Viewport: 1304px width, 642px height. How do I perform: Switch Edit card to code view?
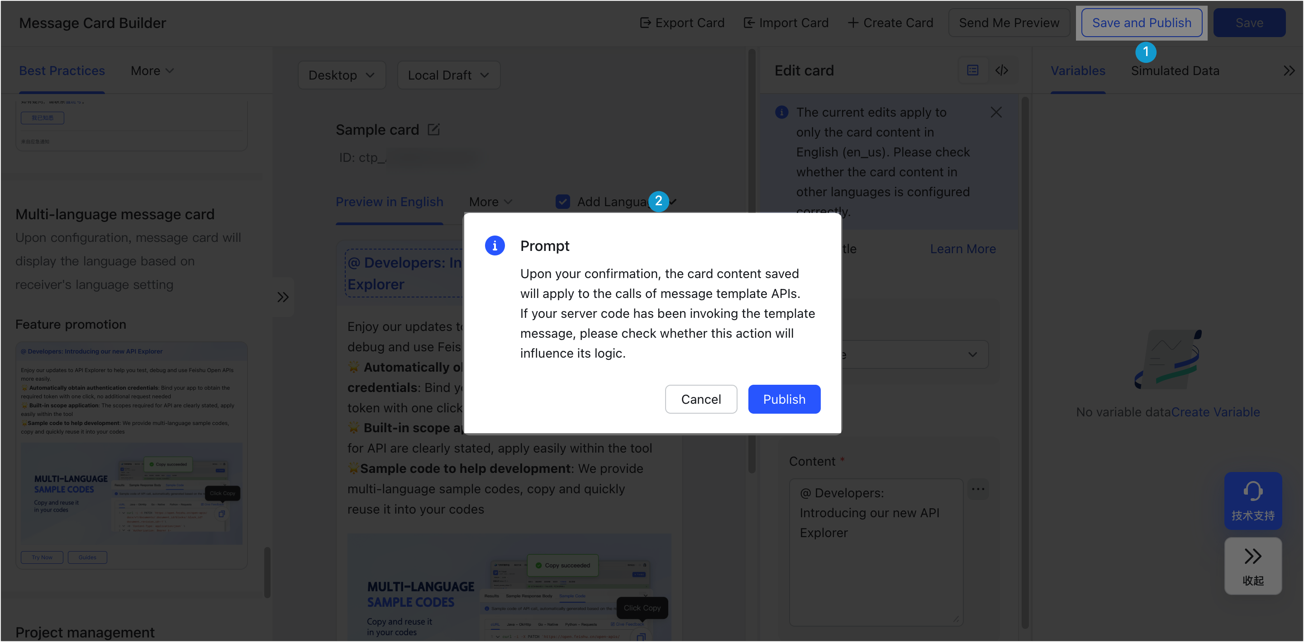coord(1001,71)
